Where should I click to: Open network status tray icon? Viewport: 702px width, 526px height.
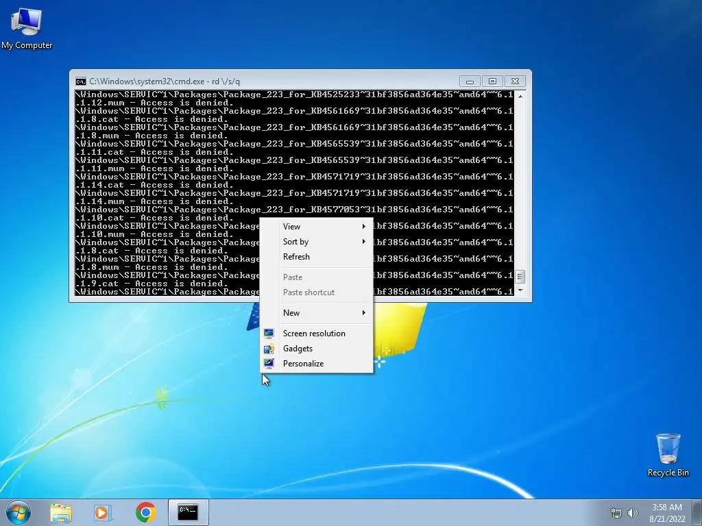616,513
